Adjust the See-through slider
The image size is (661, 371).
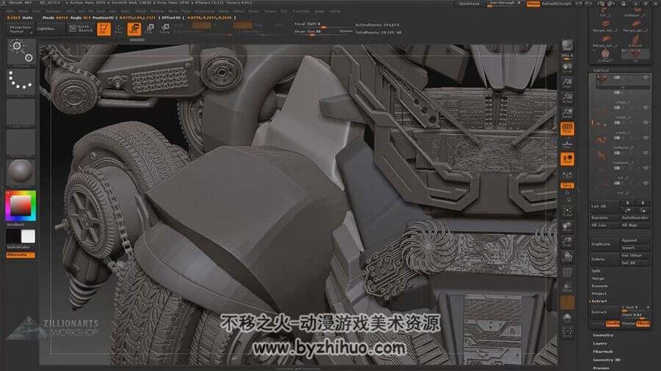tap(505, 4)
